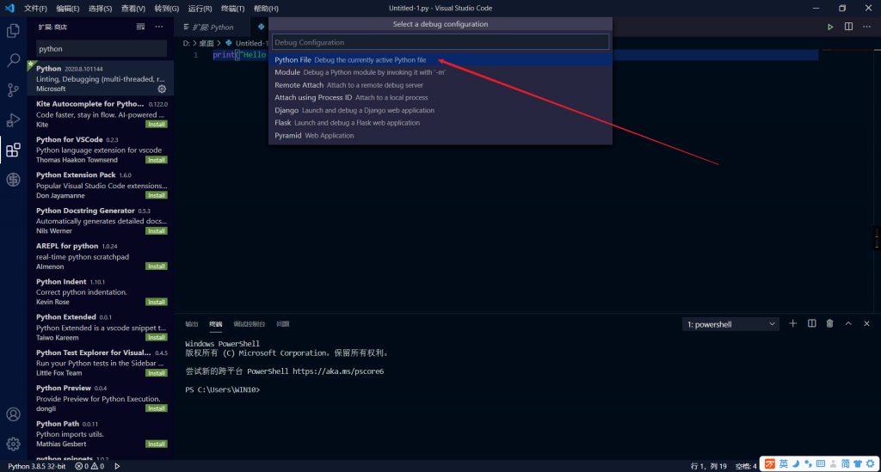Open the Microsoft Python extension entry

101,78
